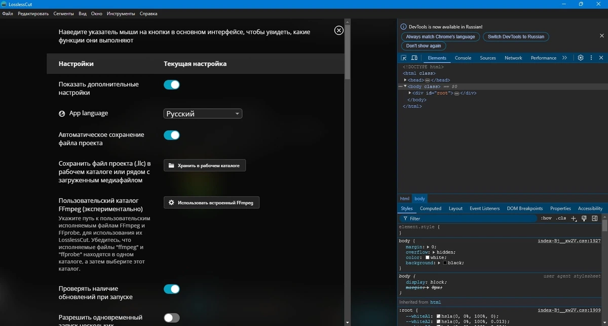Viewport: 608px width, 326px height.
Task: Close the settings panel with the circled X
Action: [x=339, y=30]
